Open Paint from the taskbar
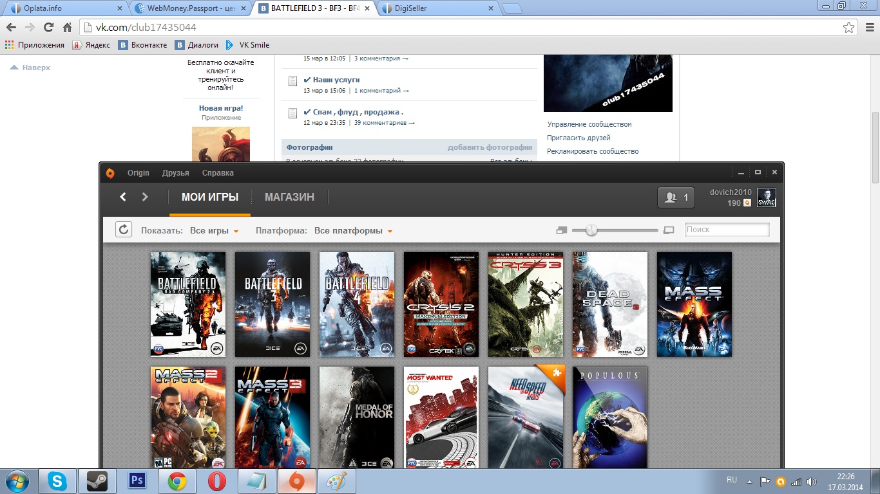Screen dimensions: 880x494 [336, 481]
